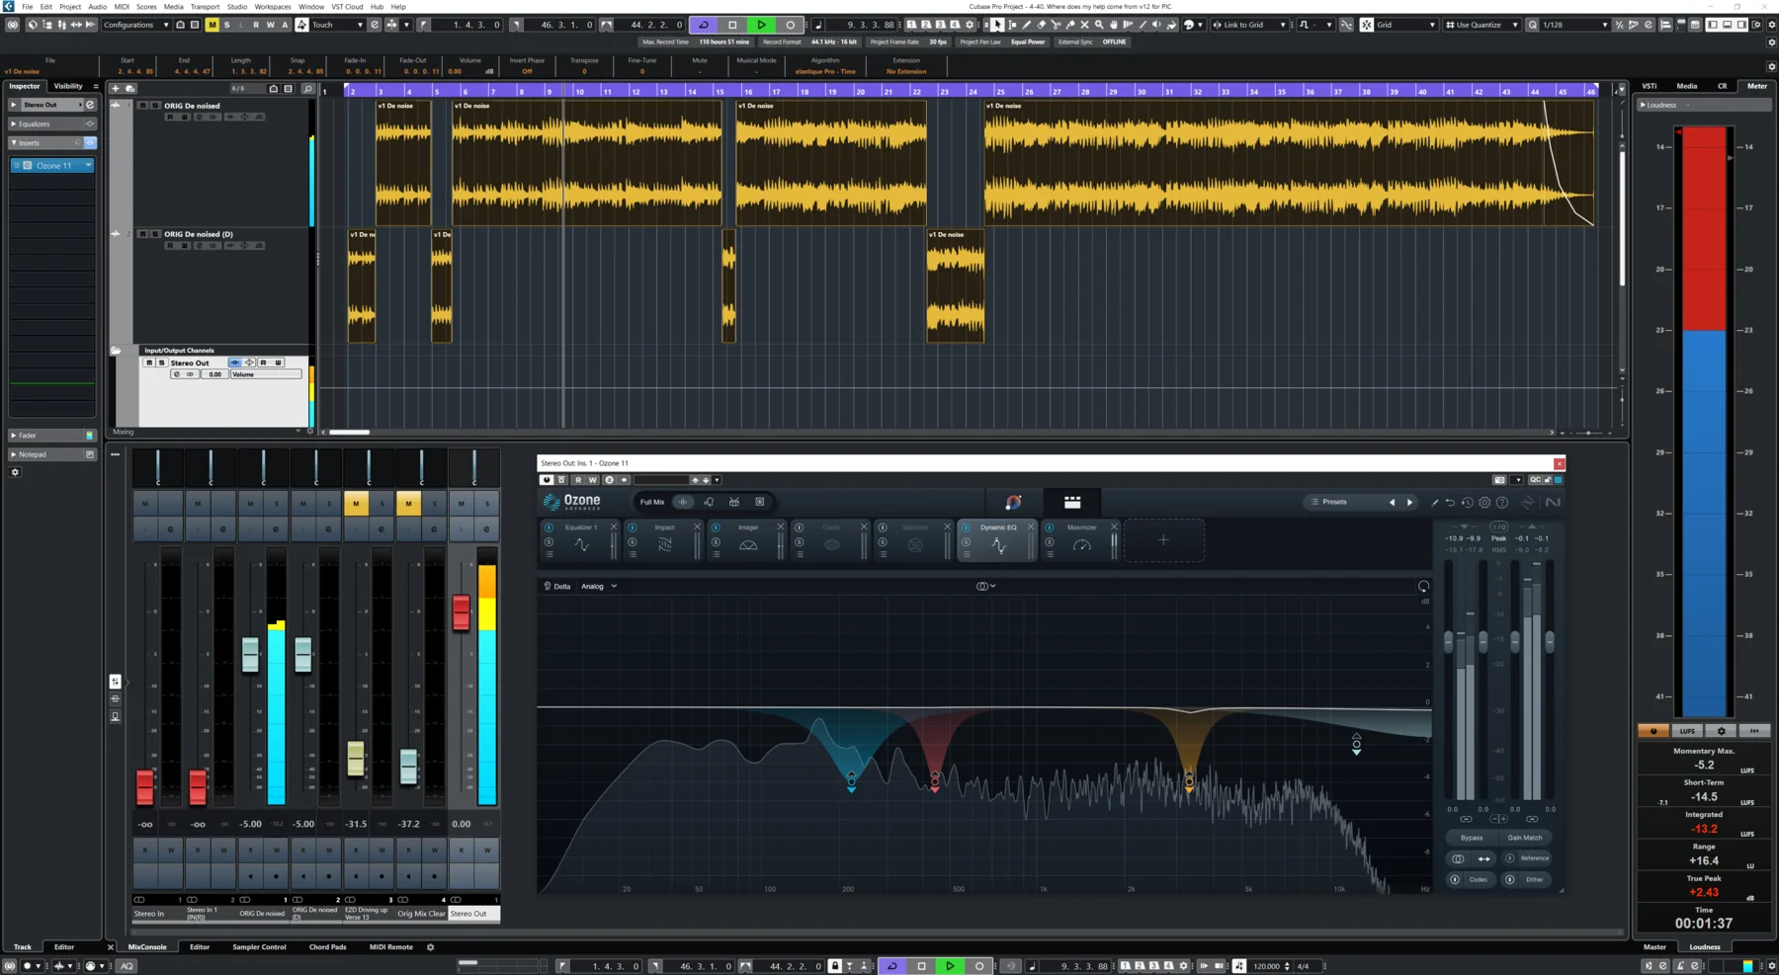
Task: Click Ozone undo arrow
Action: [1450, 502]
